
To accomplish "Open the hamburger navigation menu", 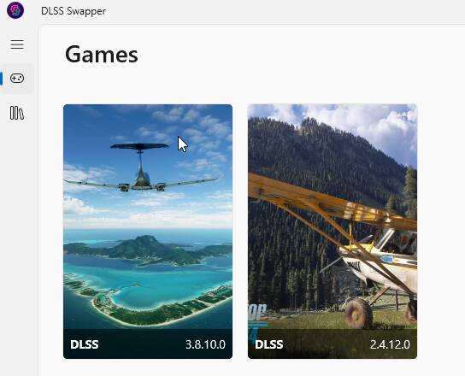I will (x=17, y=44).
